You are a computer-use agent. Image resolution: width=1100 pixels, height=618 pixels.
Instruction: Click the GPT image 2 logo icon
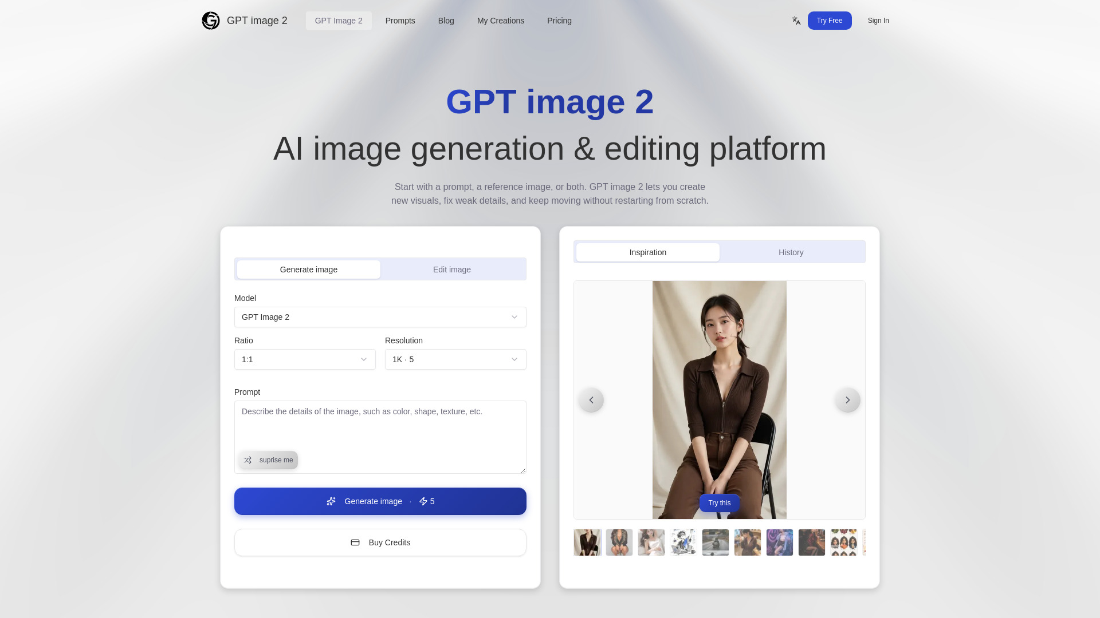(x=210, y=21)
